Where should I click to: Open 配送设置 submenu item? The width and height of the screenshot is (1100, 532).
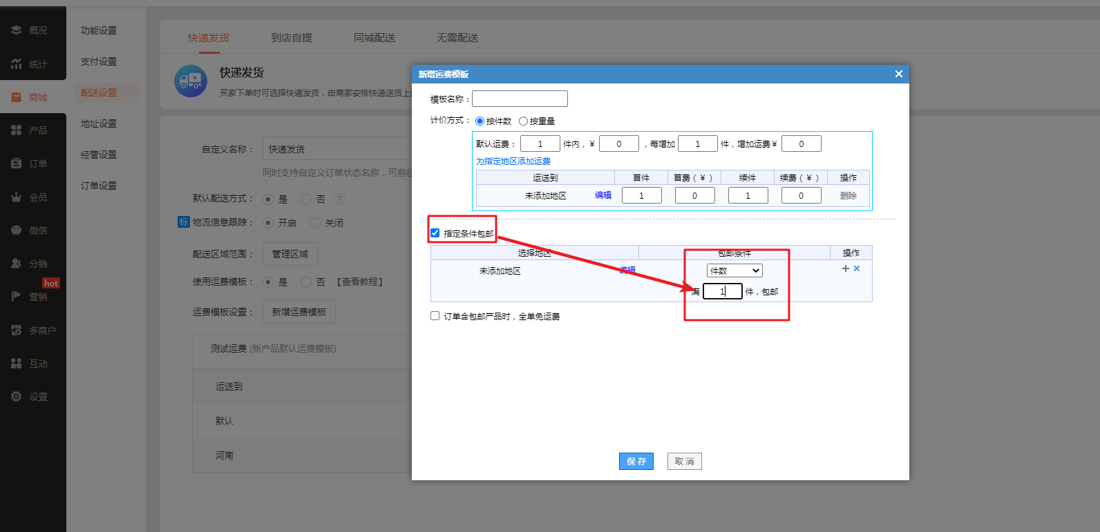pyautogui.click(x=99, y=92)
